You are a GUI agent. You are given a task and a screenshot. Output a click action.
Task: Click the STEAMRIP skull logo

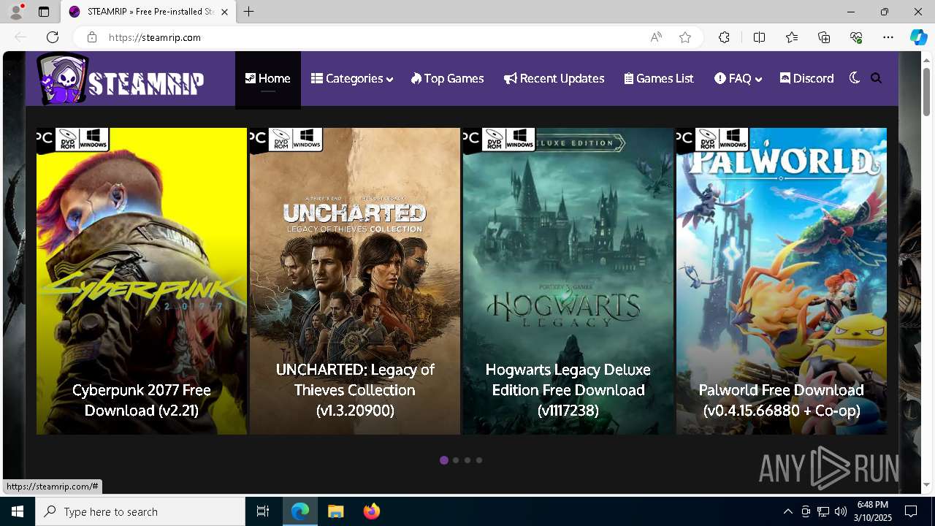click(121, 79)
